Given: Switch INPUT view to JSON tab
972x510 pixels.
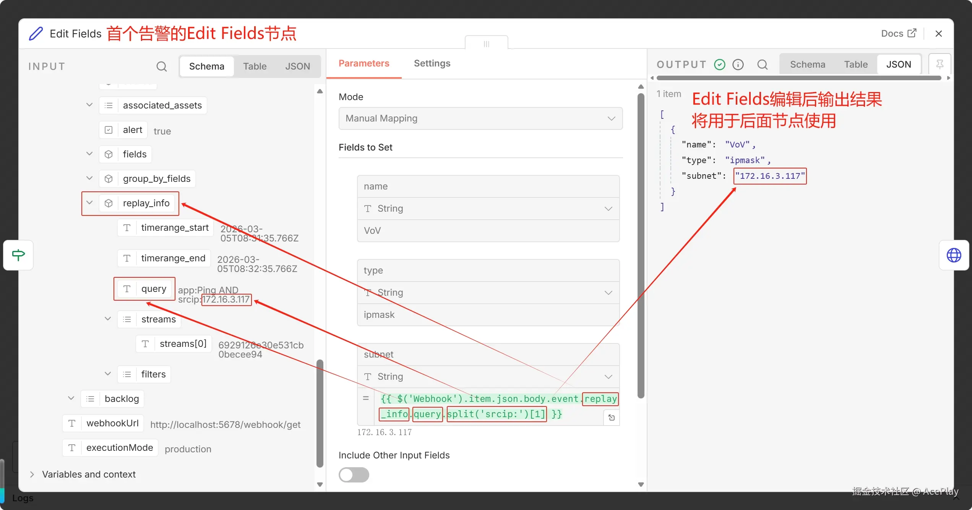Looking at the screenshot, I should (297, 66).
